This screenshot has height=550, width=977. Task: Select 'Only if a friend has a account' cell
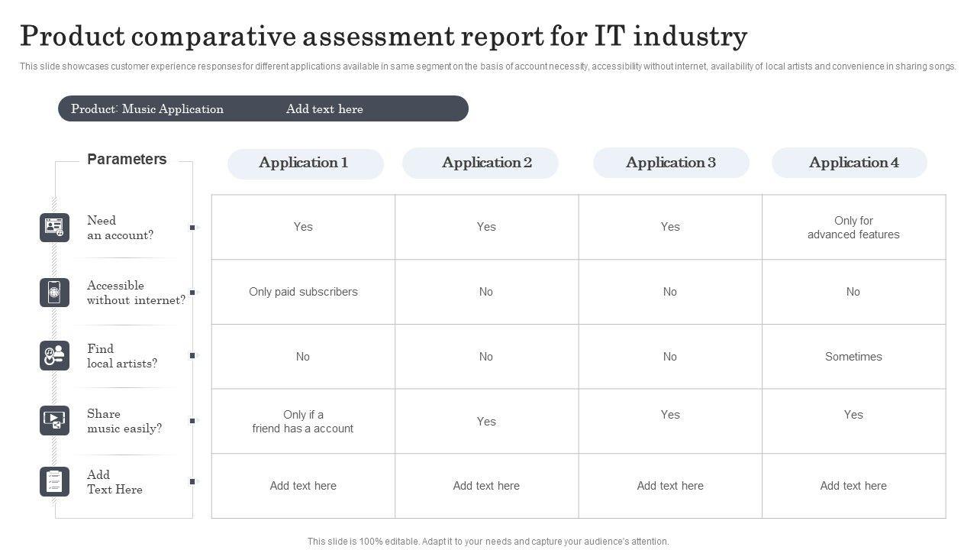point(303,422)
